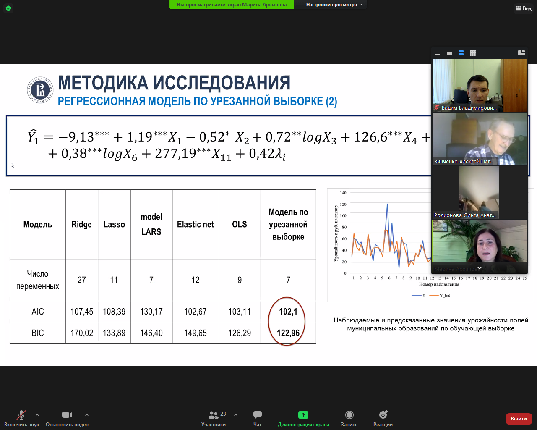Screen dimensions: 537x430
Task: Switch video panel to single speaker view
Action: [449, 53]
